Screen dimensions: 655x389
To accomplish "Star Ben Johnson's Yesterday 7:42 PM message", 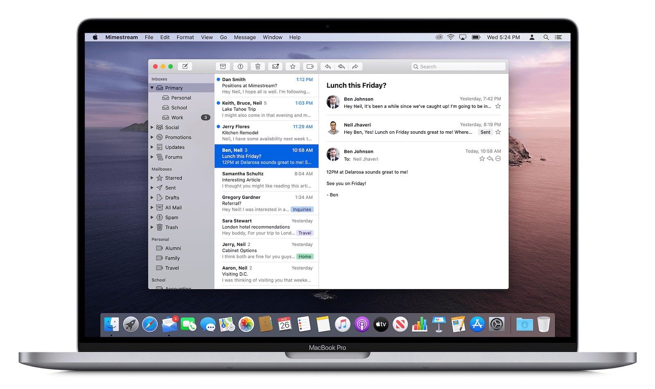I will point(498,106).
